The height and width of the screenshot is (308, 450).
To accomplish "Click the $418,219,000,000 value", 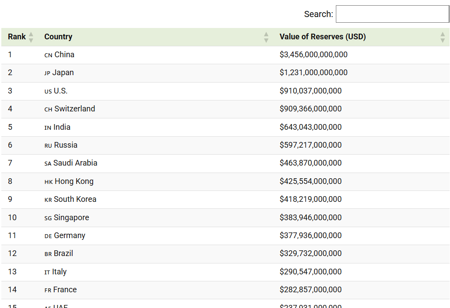I will click(x=310, y=199).
